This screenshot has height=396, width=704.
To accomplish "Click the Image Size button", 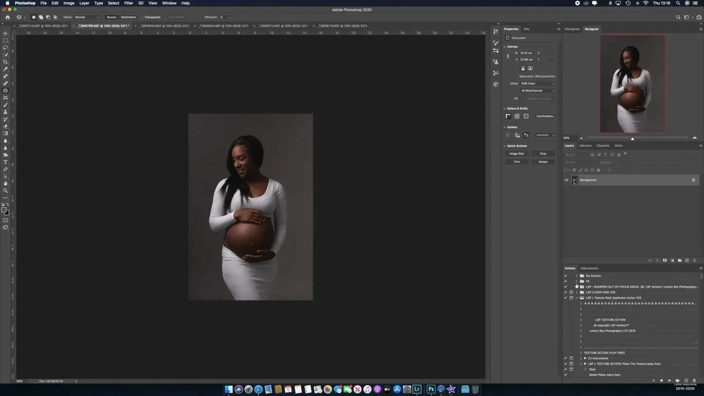I will [517, 154].
